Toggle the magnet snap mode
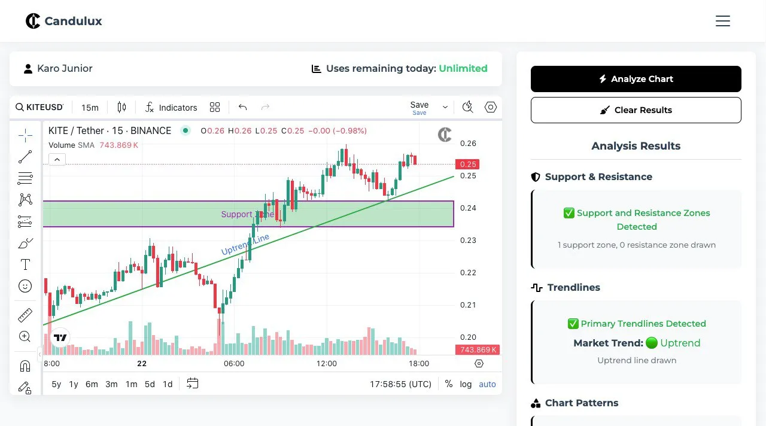The width and height of the screenshot is (766, 426). coord(25,366)
